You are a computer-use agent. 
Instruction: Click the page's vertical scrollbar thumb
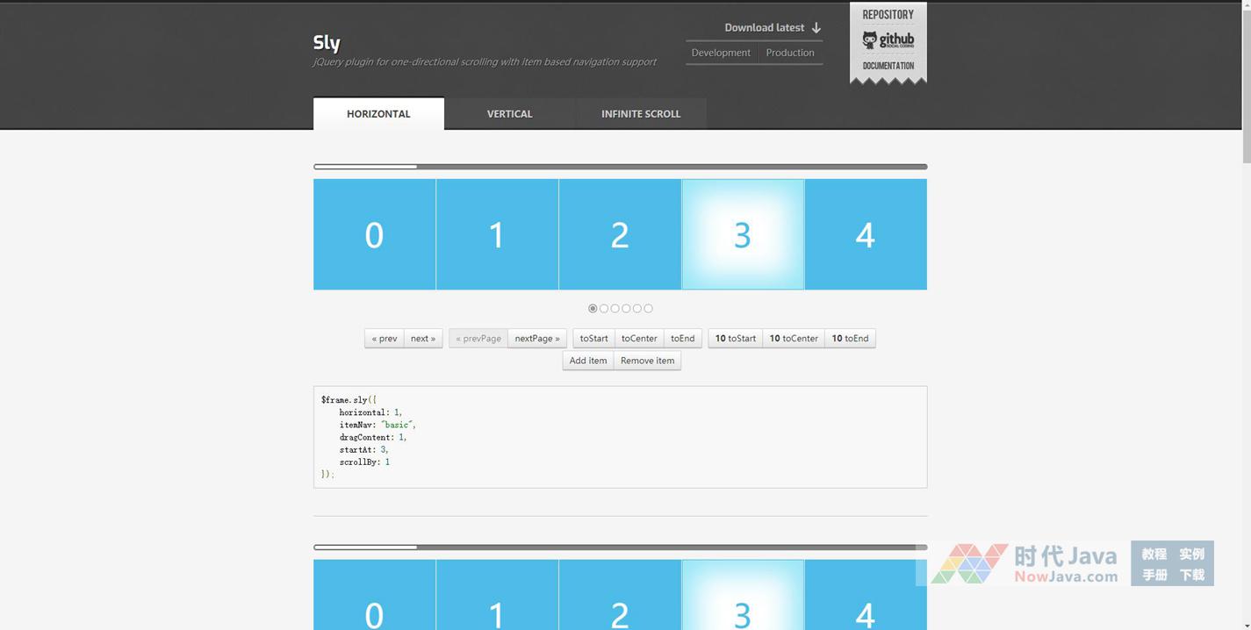coord(1246,83)
